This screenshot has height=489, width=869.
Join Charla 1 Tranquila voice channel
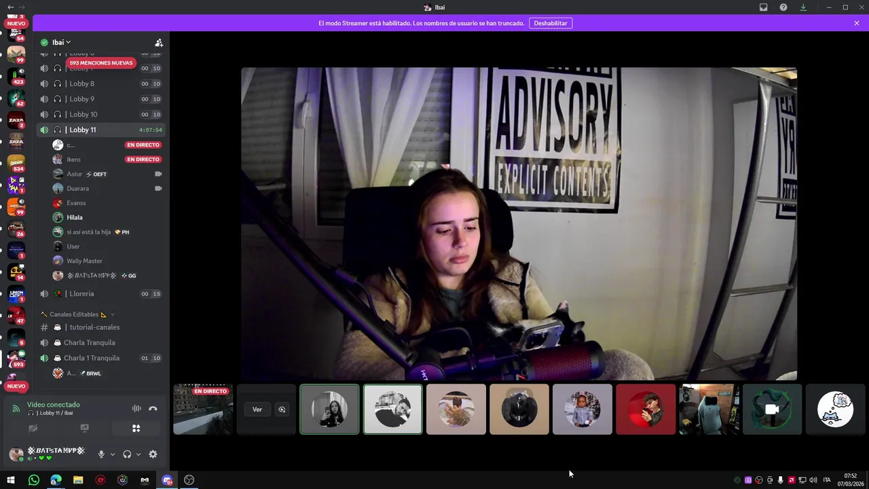[100, 358]
